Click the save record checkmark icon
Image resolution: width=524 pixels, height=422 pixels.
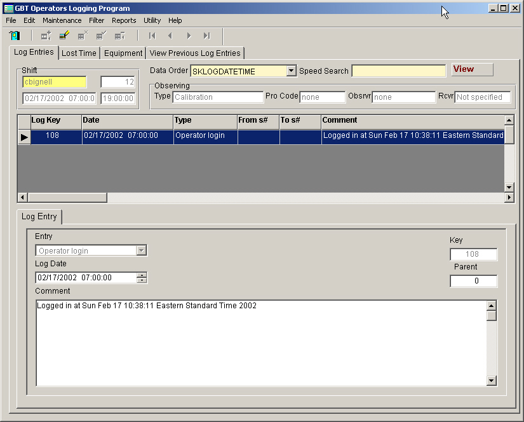[101, 36]
